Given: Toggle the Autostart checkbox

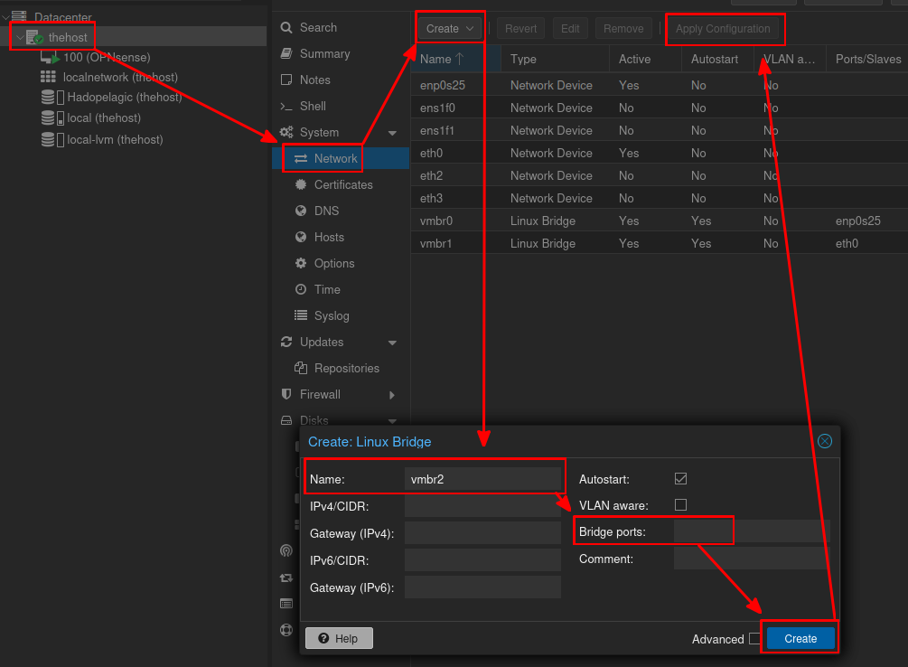Looking at the screenshot, I should coord(681,478).
